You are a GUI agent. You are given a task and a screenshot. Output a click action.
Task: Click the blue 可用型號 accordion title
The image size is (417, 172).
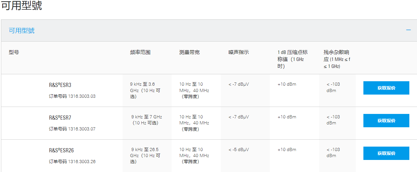click(22, 30)
